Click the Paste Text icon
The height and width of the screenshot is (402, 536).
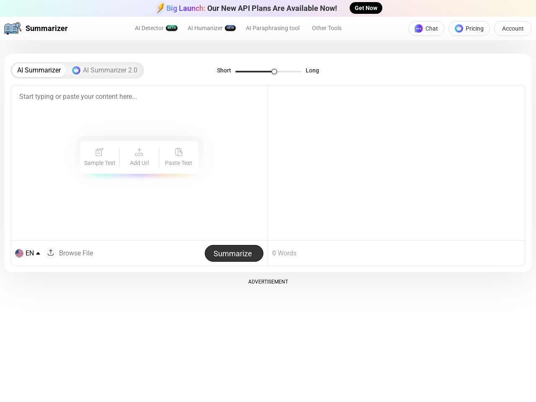[x=178, y=152]
